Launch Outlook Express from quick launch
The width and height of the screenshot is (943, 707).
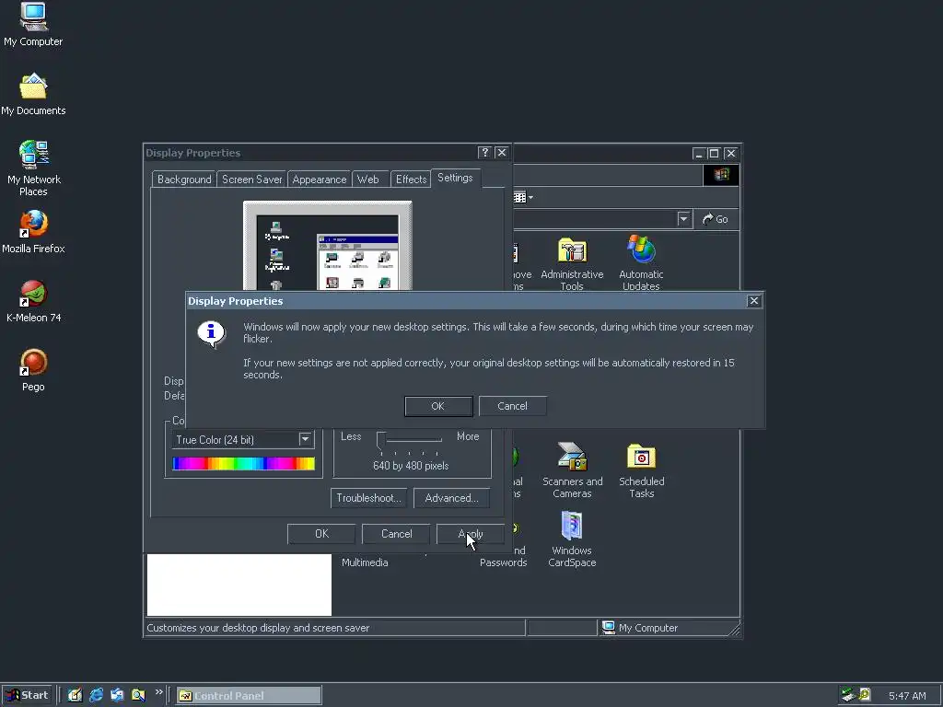point(117,695)
